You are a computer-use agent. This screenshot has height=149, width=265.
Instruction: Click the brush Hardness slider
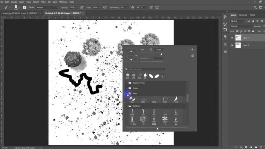click(152, 61)
